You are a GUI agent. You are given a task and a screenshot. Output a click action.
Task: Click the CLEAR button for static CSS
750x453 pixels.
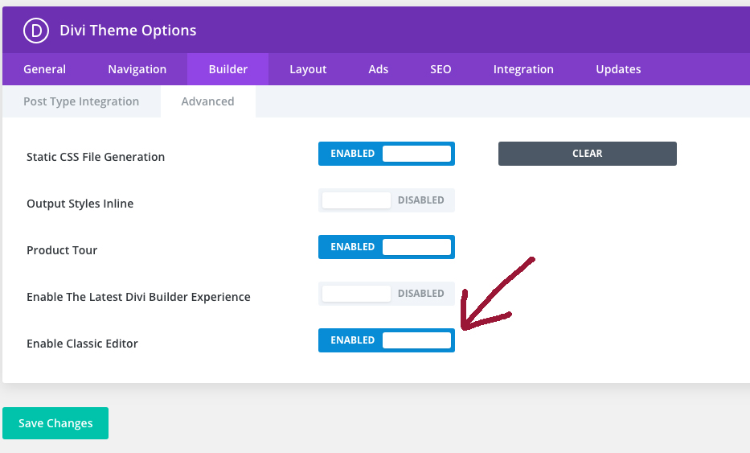tap(588, 154)
